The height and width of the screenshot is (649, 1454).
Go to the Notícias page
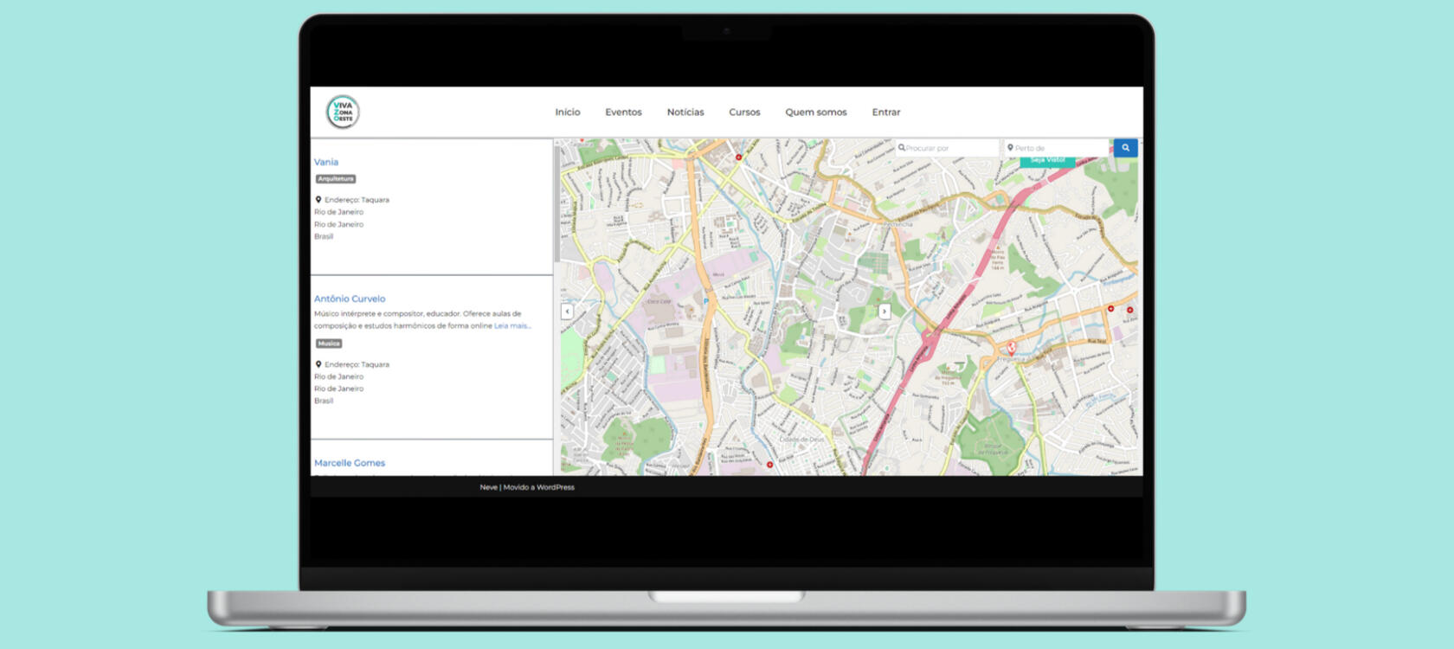(685, 112)
